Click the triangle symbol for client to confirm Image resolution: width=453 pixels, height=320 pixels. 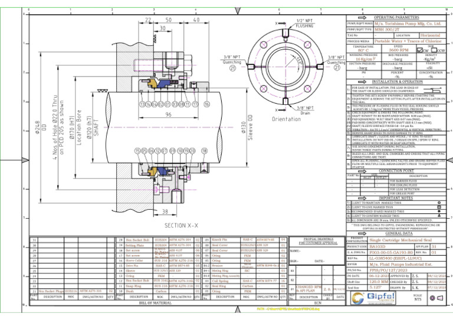coord(439,216)
